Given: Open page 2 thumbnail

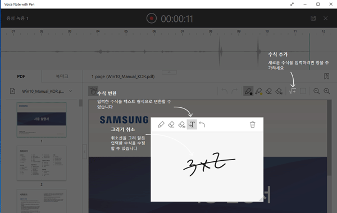Looking at the screenshot, I should [42, 163].
